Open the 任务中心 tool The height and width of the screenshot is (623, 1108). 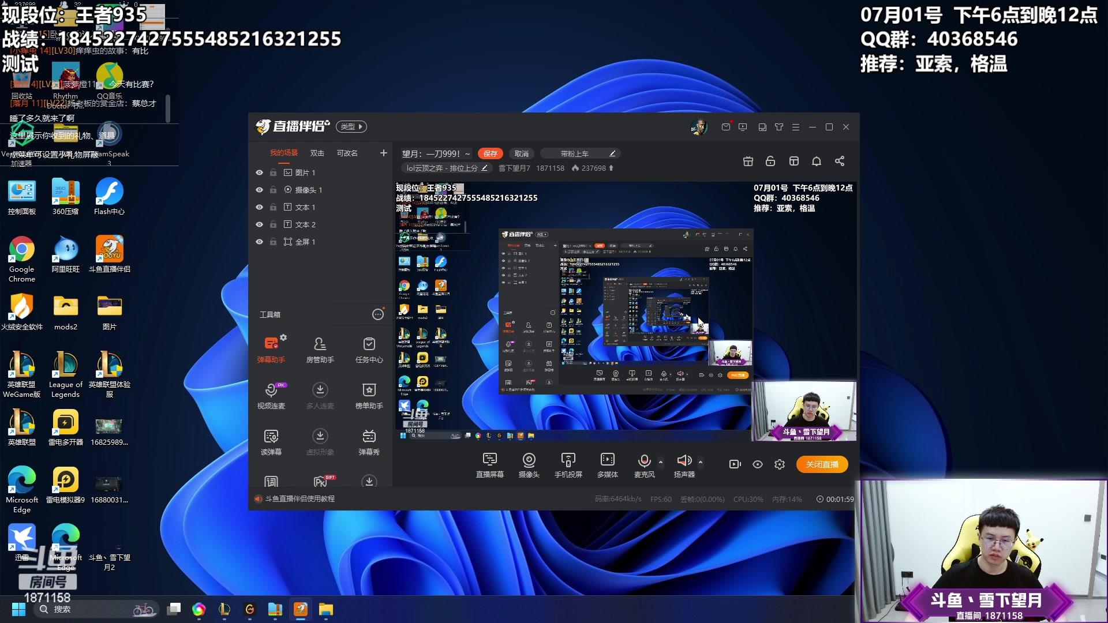click(369, 349)
